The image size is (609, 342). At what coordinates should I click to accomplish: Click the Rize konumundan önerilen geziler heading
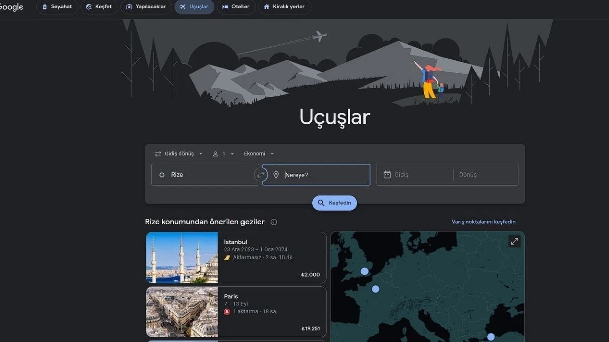click(x=205, y=222)
